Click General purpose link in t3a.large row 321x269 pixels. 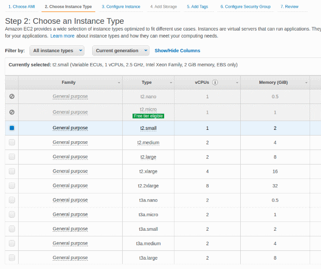tap(70, 258)
